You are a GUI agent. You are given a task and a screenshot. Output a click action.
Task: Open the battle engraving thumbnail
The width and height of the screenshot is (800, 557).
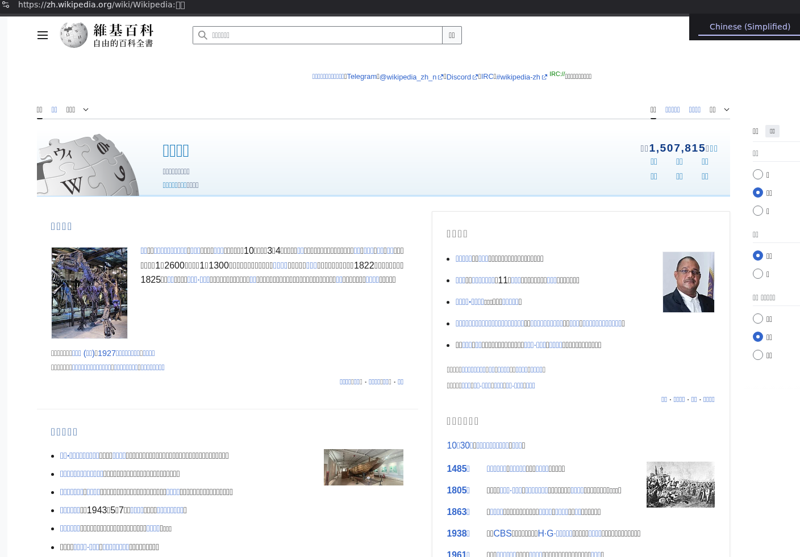tap(681, 484)
